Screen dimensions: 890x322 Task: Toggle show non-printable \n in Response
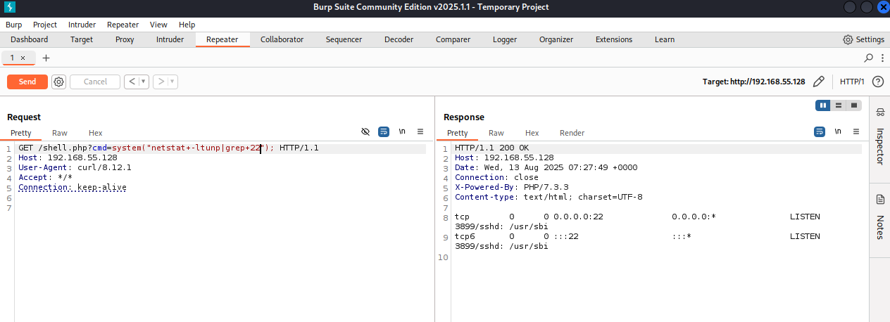pyautogui.click(x=839, y=131)
